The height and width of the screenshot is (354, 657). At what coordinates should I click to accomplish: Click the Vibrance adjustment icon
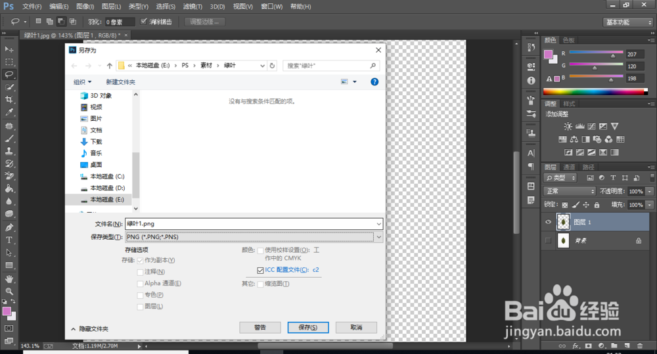[x=615, y=126]
